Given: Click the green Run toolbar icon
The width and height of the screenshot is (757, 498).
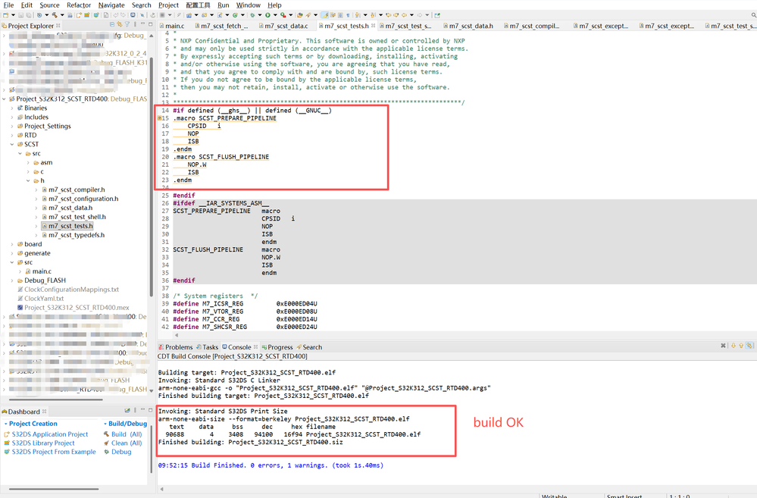Looking at the screenshot, I should (268, 15).
